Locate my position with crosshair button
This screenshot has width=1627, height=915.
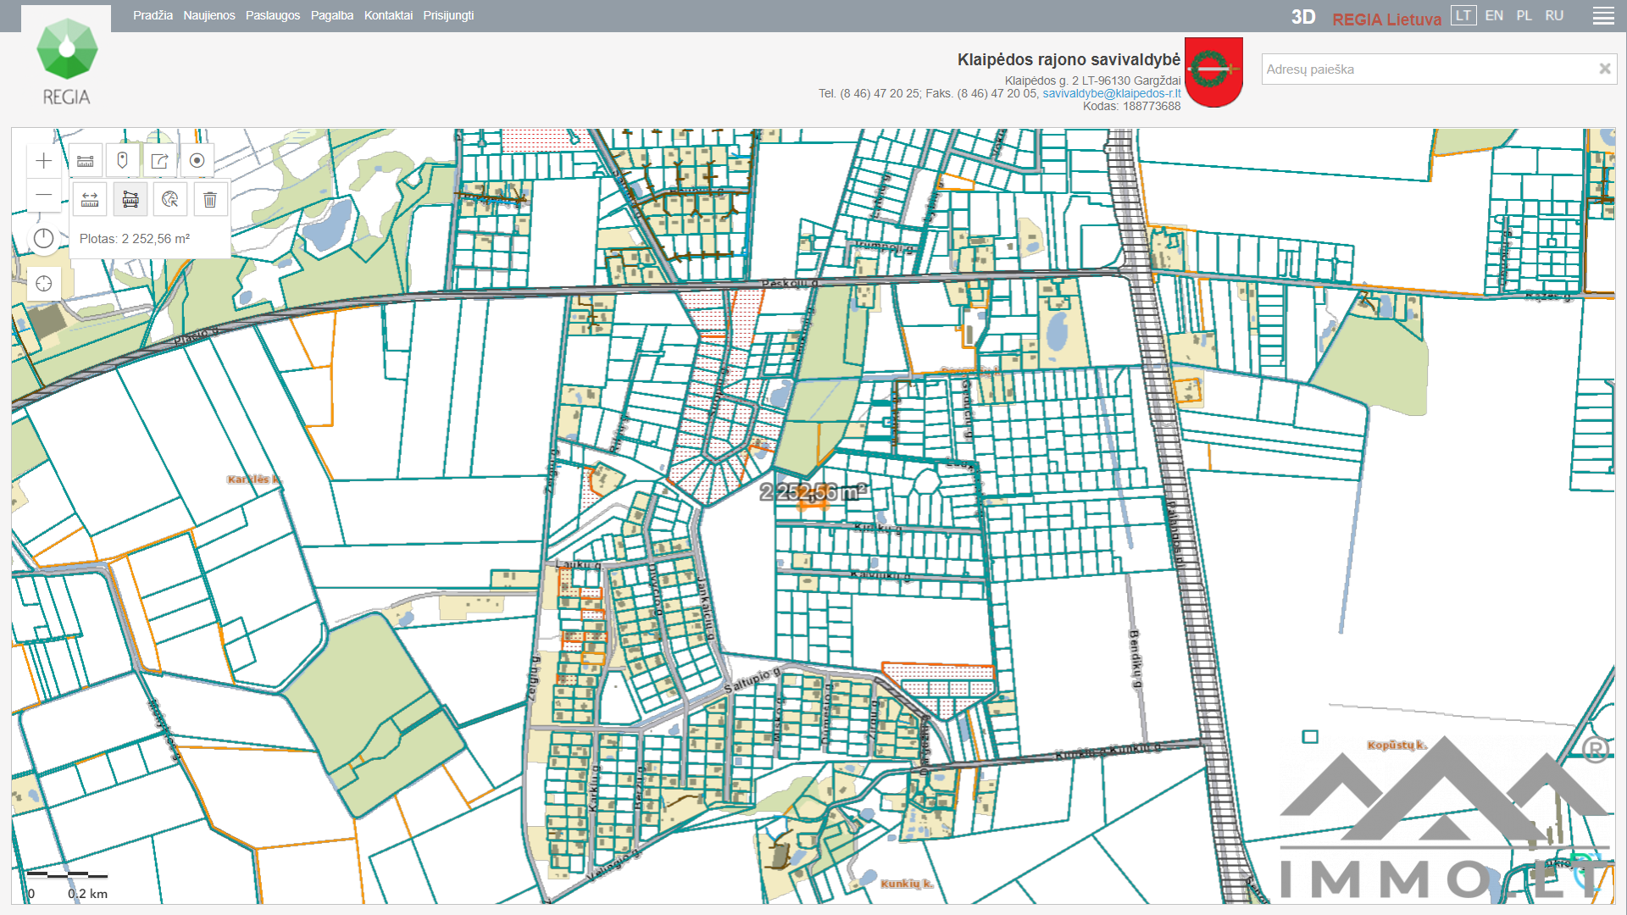pyautogui.click(x=44, y=284)
